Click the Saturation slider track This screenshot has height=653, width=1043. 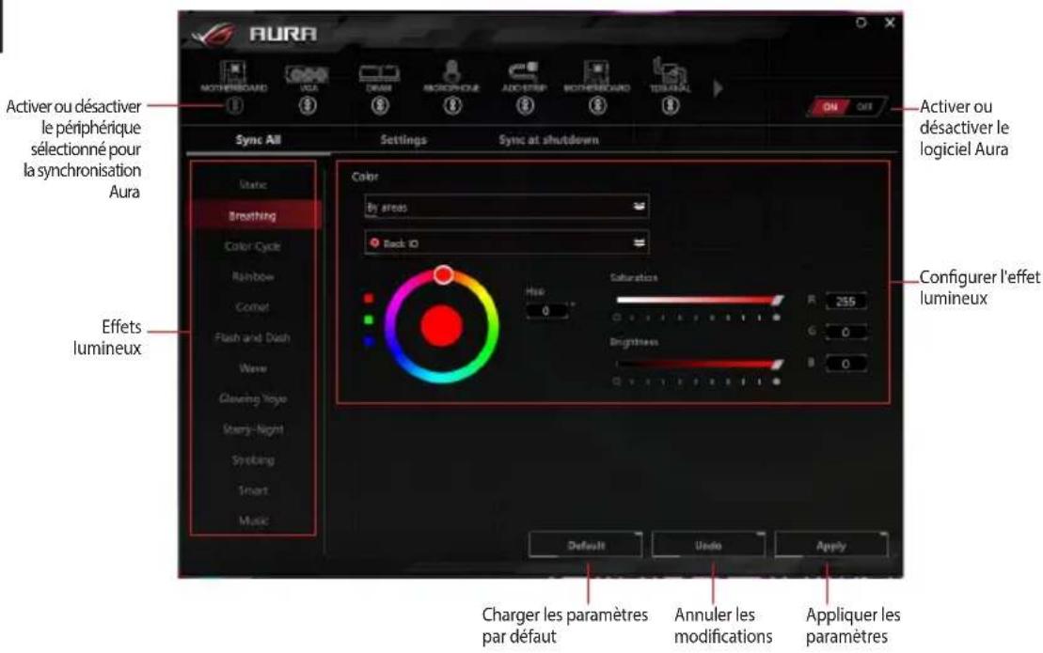[x=699, y=301]
